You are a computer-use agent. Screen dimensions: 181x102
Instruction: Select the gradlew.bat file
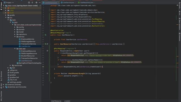tap(14, 77)
